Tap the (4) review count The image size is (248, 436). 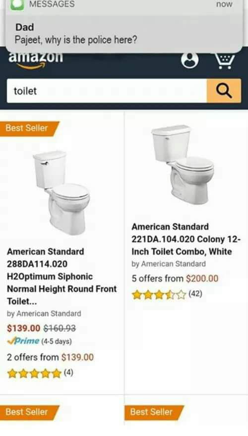coord(68,372)
